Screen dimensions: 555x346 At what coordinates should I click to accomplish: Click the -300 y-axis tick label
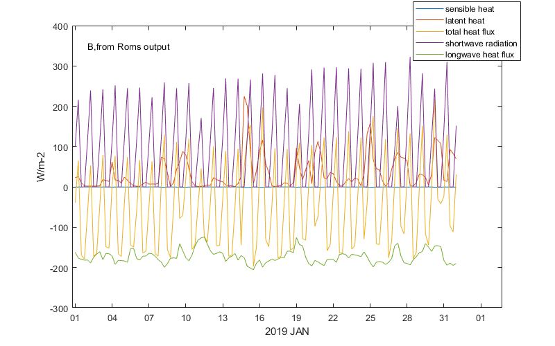pyautogui.click(x=59, y=309)
